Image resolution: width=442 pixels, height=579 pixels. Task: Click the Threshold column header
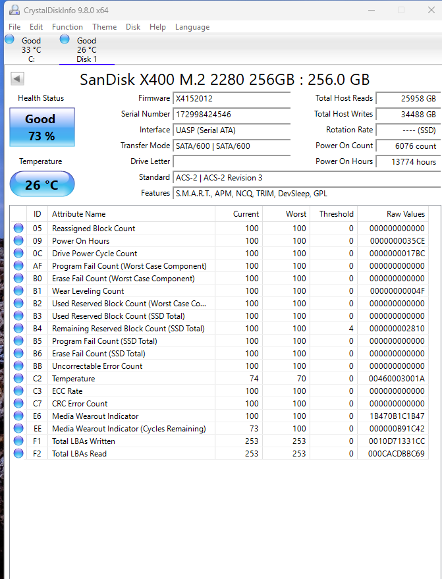click(334, 214)
